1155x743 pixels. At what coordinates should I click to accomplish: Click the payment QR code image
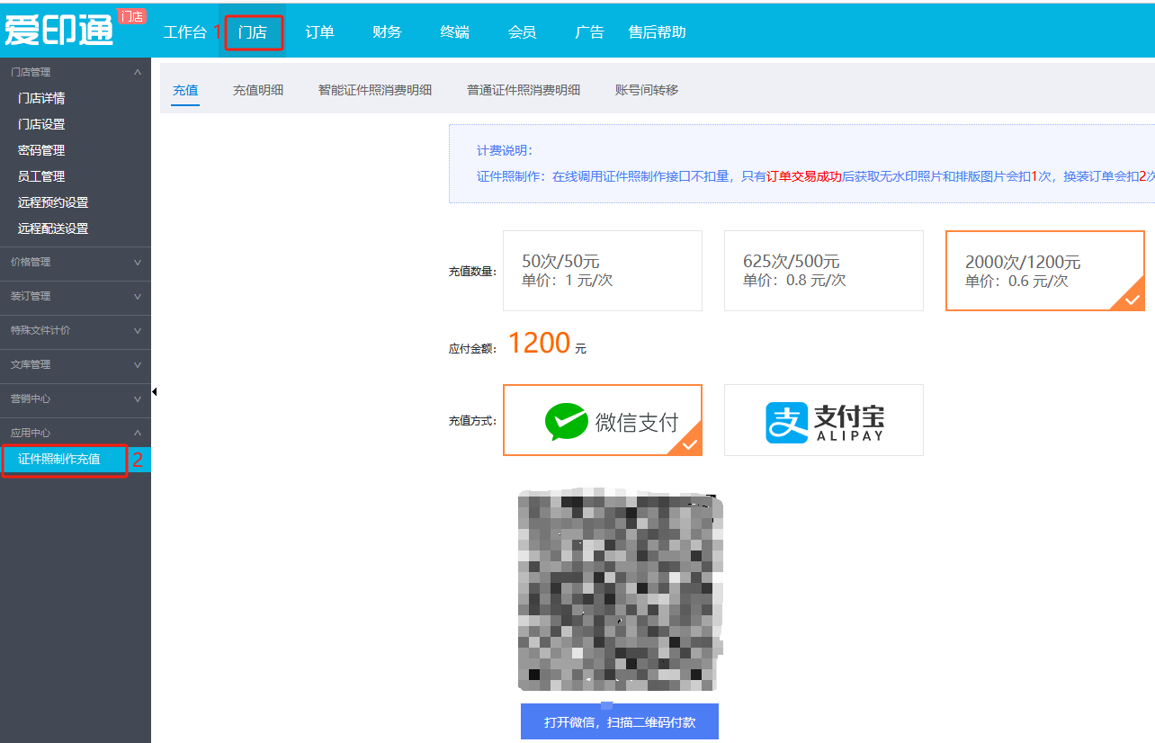click(x=620, y=591)
